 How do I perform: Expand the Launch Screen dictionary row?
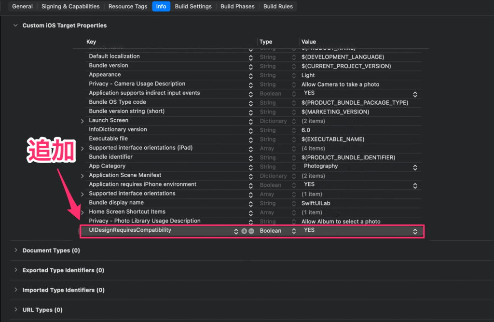[x=82, y=121]
